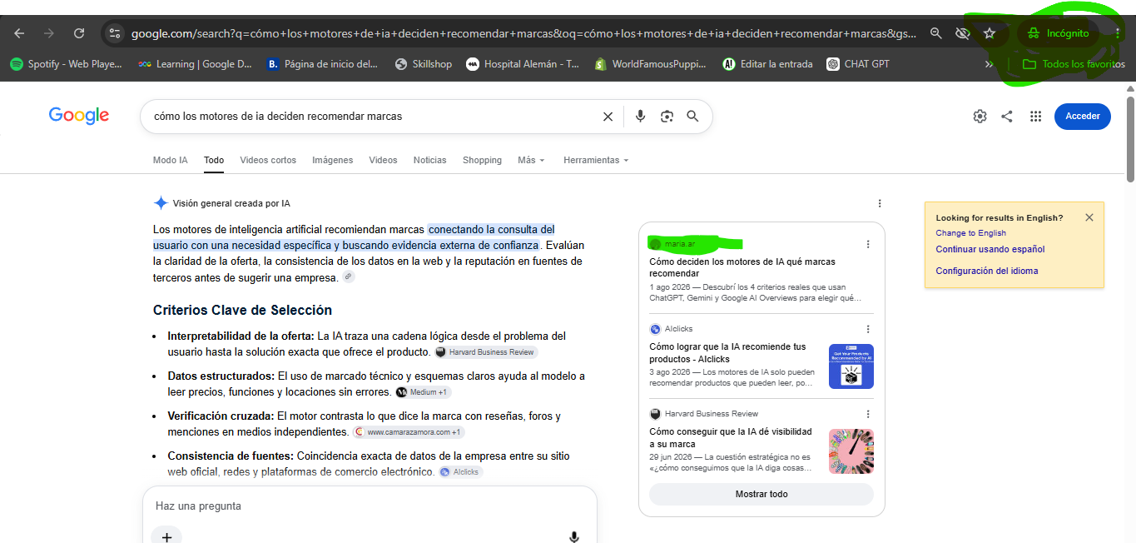The height and width of the screenshot is (543, 1136).
Task: Open the CHAT GPT bookmark
Action: 858,64
